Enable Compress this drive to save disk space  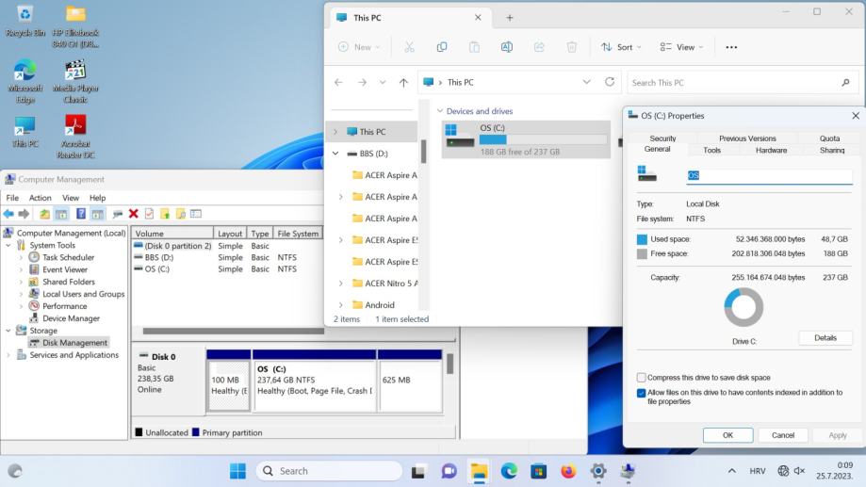point(642,377)
